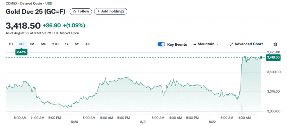Click the plus icon in Add holdings
This screenshot has width=287, height=126.
click(99, 11)
